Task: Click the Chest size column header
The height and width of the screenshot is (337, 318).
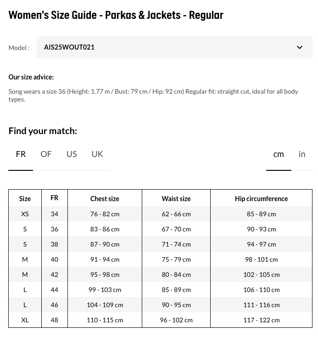Action: (x=105, y=199)
